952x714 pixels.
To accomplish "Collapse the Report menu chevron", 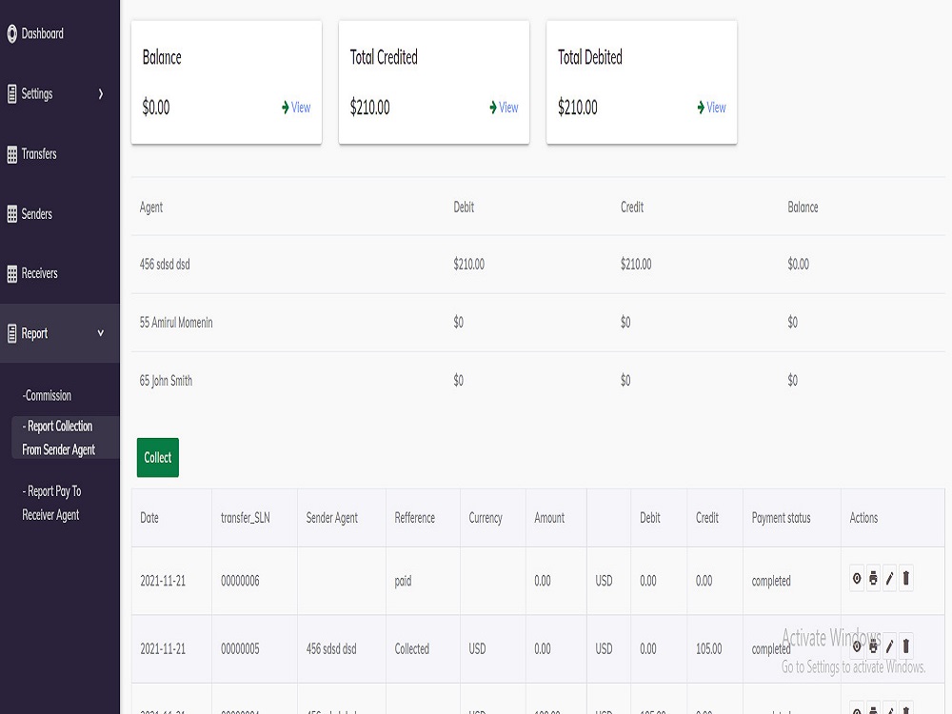I will [x=101, y=333].
